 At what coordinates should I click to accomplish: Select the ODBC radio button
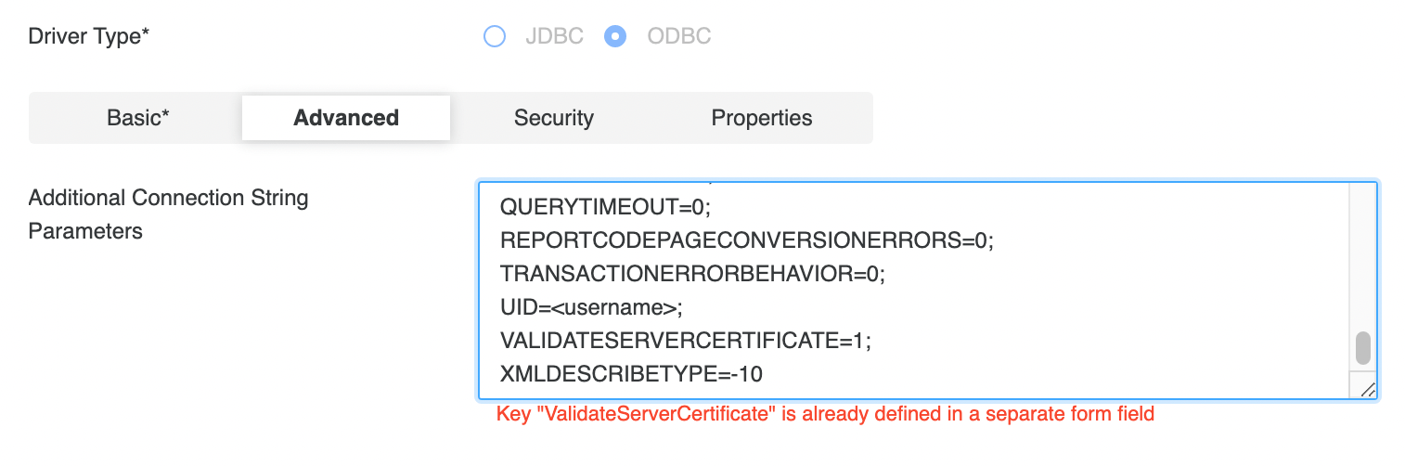[x=614, y=37]
